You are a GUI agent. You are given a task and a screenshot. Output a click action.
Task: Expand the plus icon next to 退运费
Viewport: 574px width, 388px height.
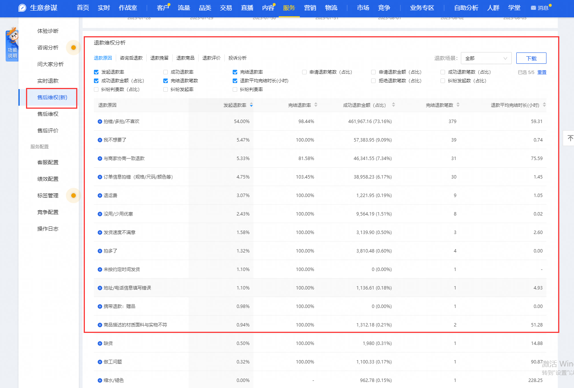click(x=100, y=196)
